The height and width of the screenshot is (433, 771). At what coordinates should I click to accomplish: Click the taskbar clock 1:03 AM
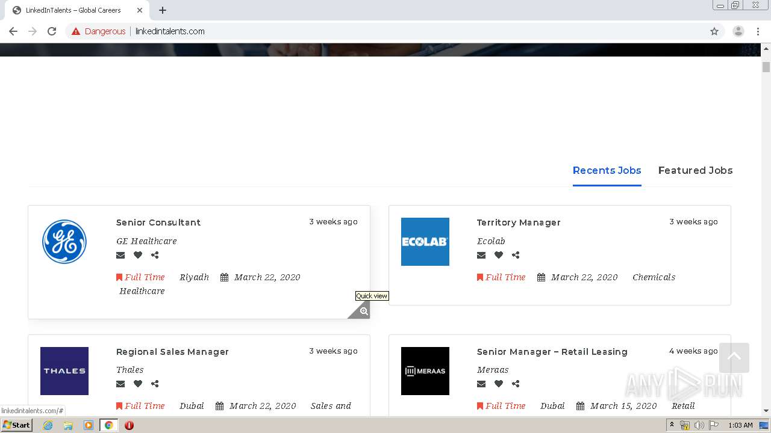coord(740,425)
